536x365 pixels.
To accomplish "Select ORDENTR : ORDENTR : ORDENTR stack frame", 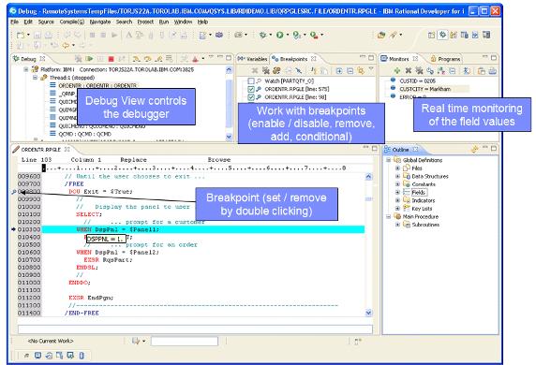I will pyautogui.click(x=97, y=85).
